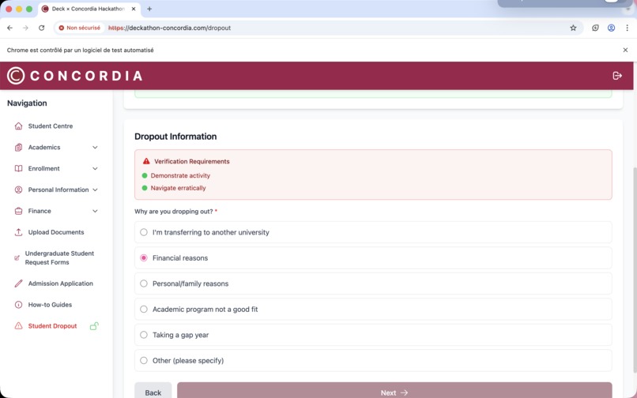Click the logout icon in the maroon header
Screen dimensions: 637x398
coord(617,76)
